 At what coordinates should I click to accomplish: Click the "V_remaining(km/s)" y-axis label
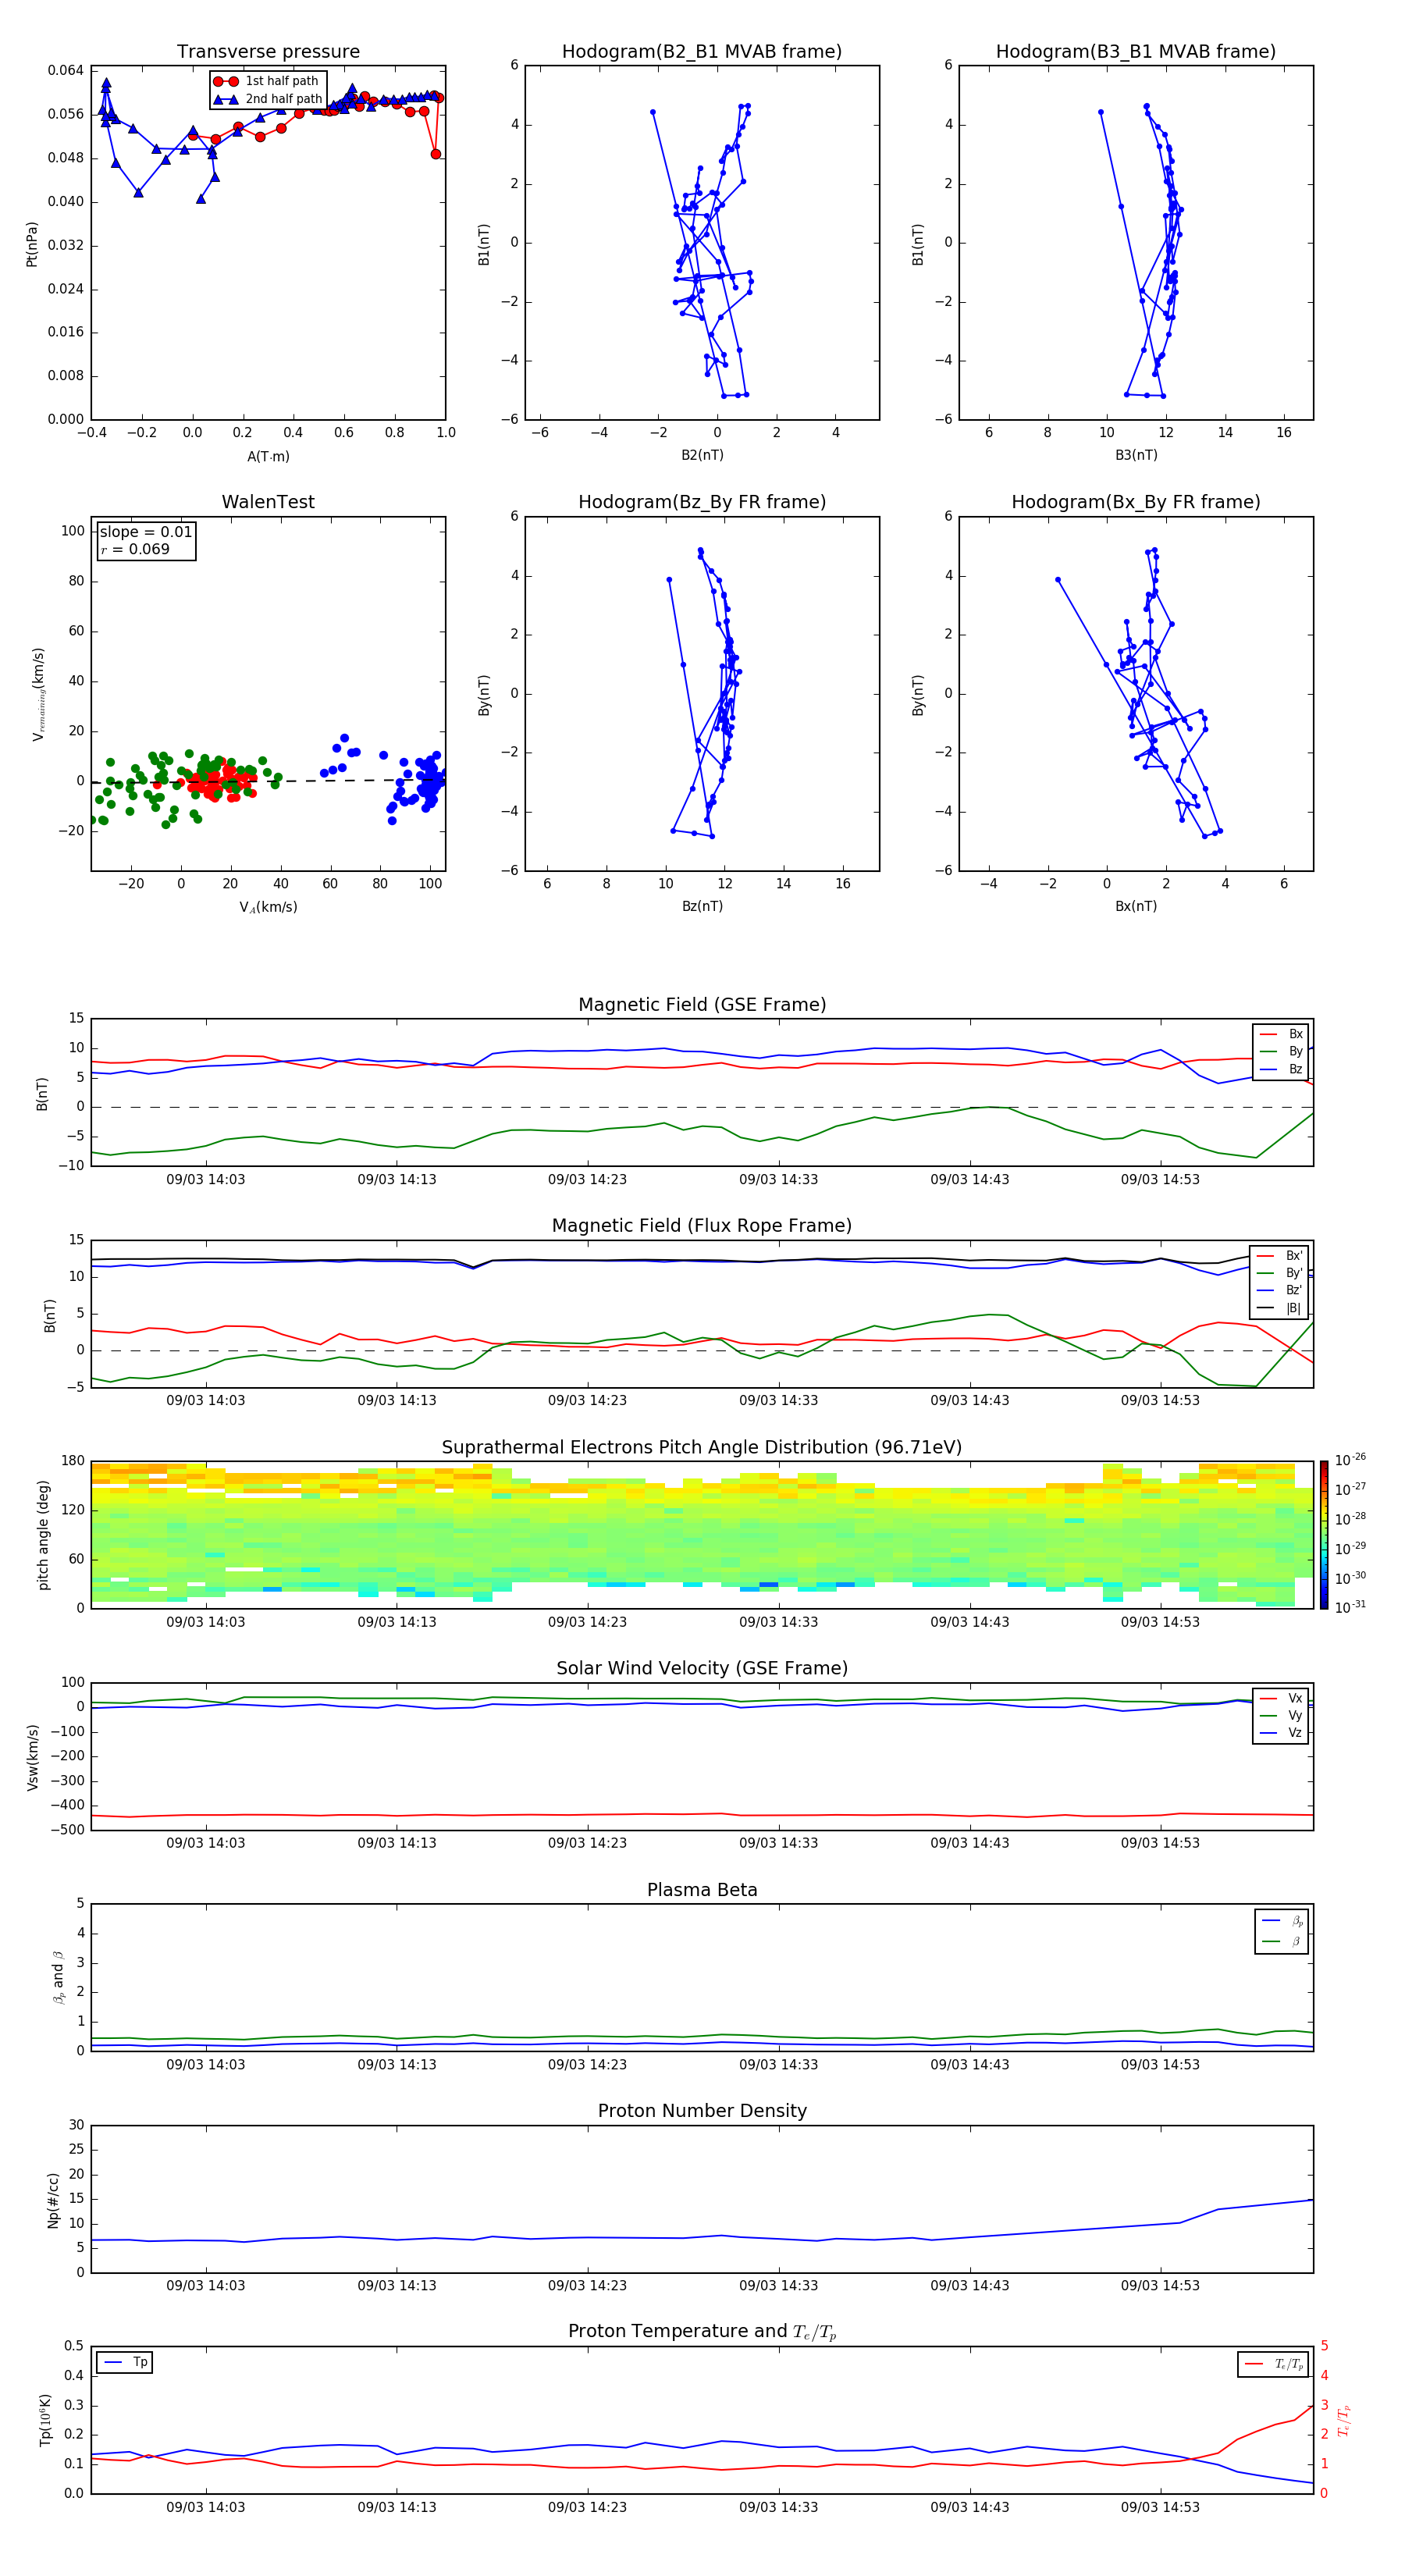[38, 694]
